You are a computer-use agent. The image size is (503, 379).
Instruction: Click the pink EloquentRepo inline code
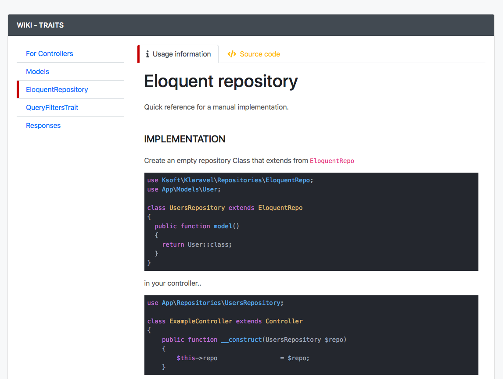click(x=332, y=161)
